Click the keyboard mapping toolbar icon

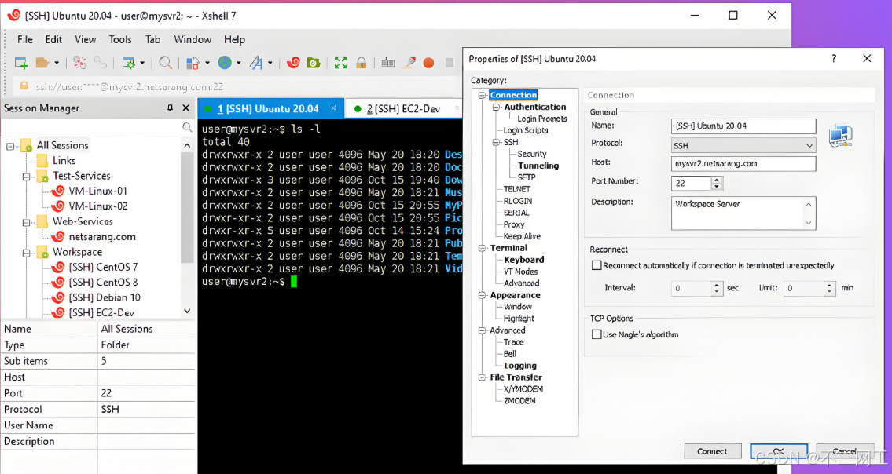pyautogui.click(x=388, y=63)
